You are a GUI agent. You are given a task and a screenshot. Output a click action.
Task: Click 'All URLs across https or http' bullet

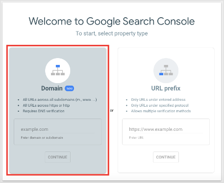tap(46, 105)
